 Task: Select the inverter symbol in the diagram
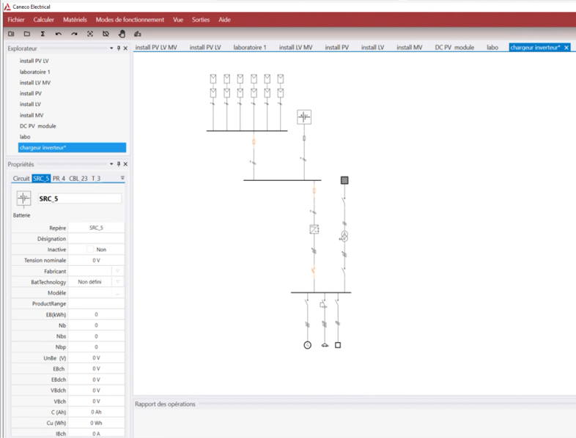click(x=314, y=229)
